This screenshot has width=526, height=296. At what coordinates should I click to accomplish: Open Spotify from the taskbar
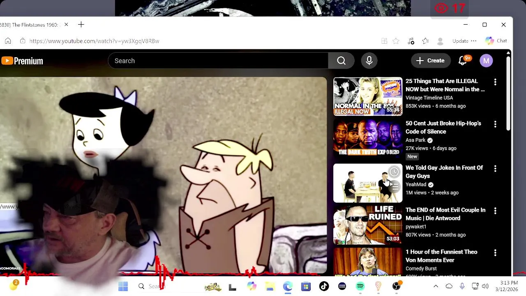[x=360, y=286]
